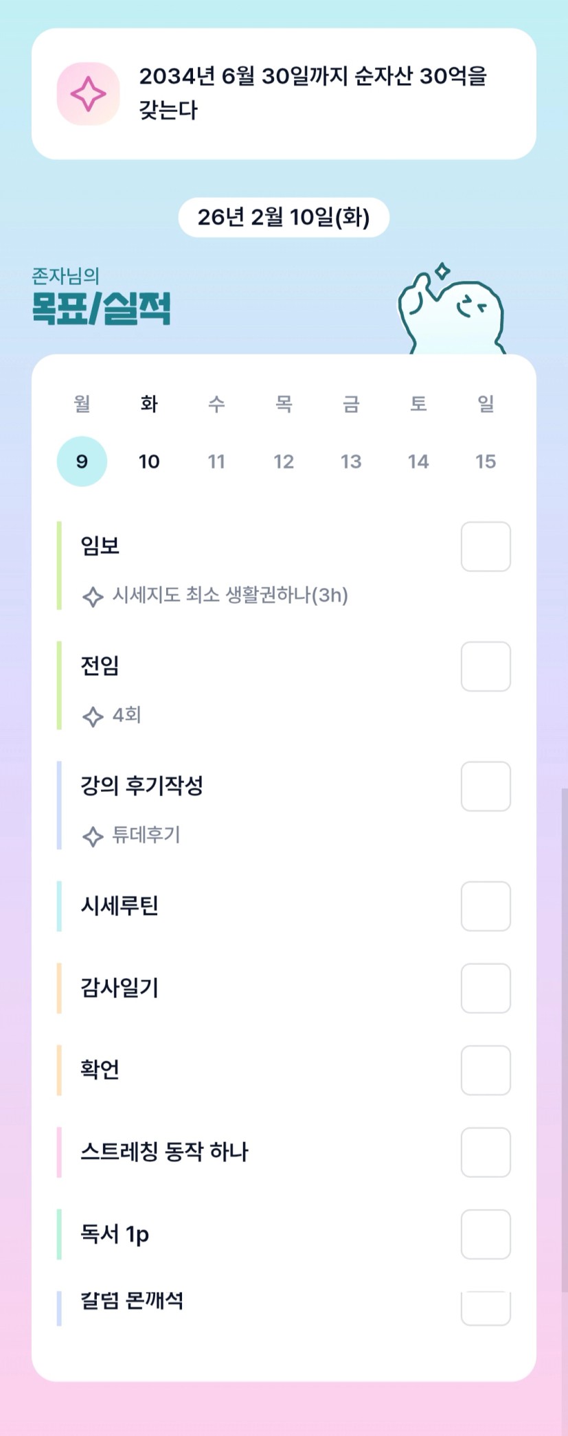This screenshot has height=1436, width=568.
Task: Switch to Tuesday the 10th
Action: click(x=149, y=461)
